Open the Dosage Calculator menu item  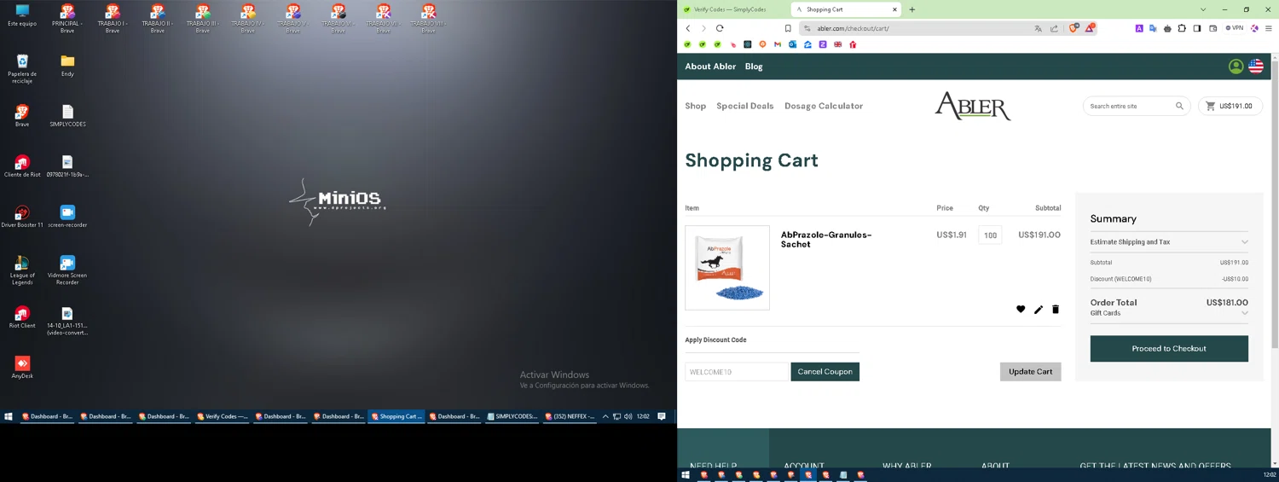click(824, 106)
